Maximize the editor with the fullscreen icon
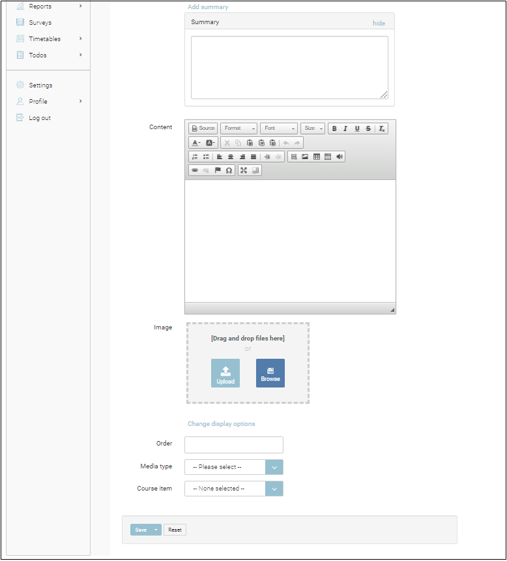The width and height of the screenshot is (507, 561). [x=244, y=170]
